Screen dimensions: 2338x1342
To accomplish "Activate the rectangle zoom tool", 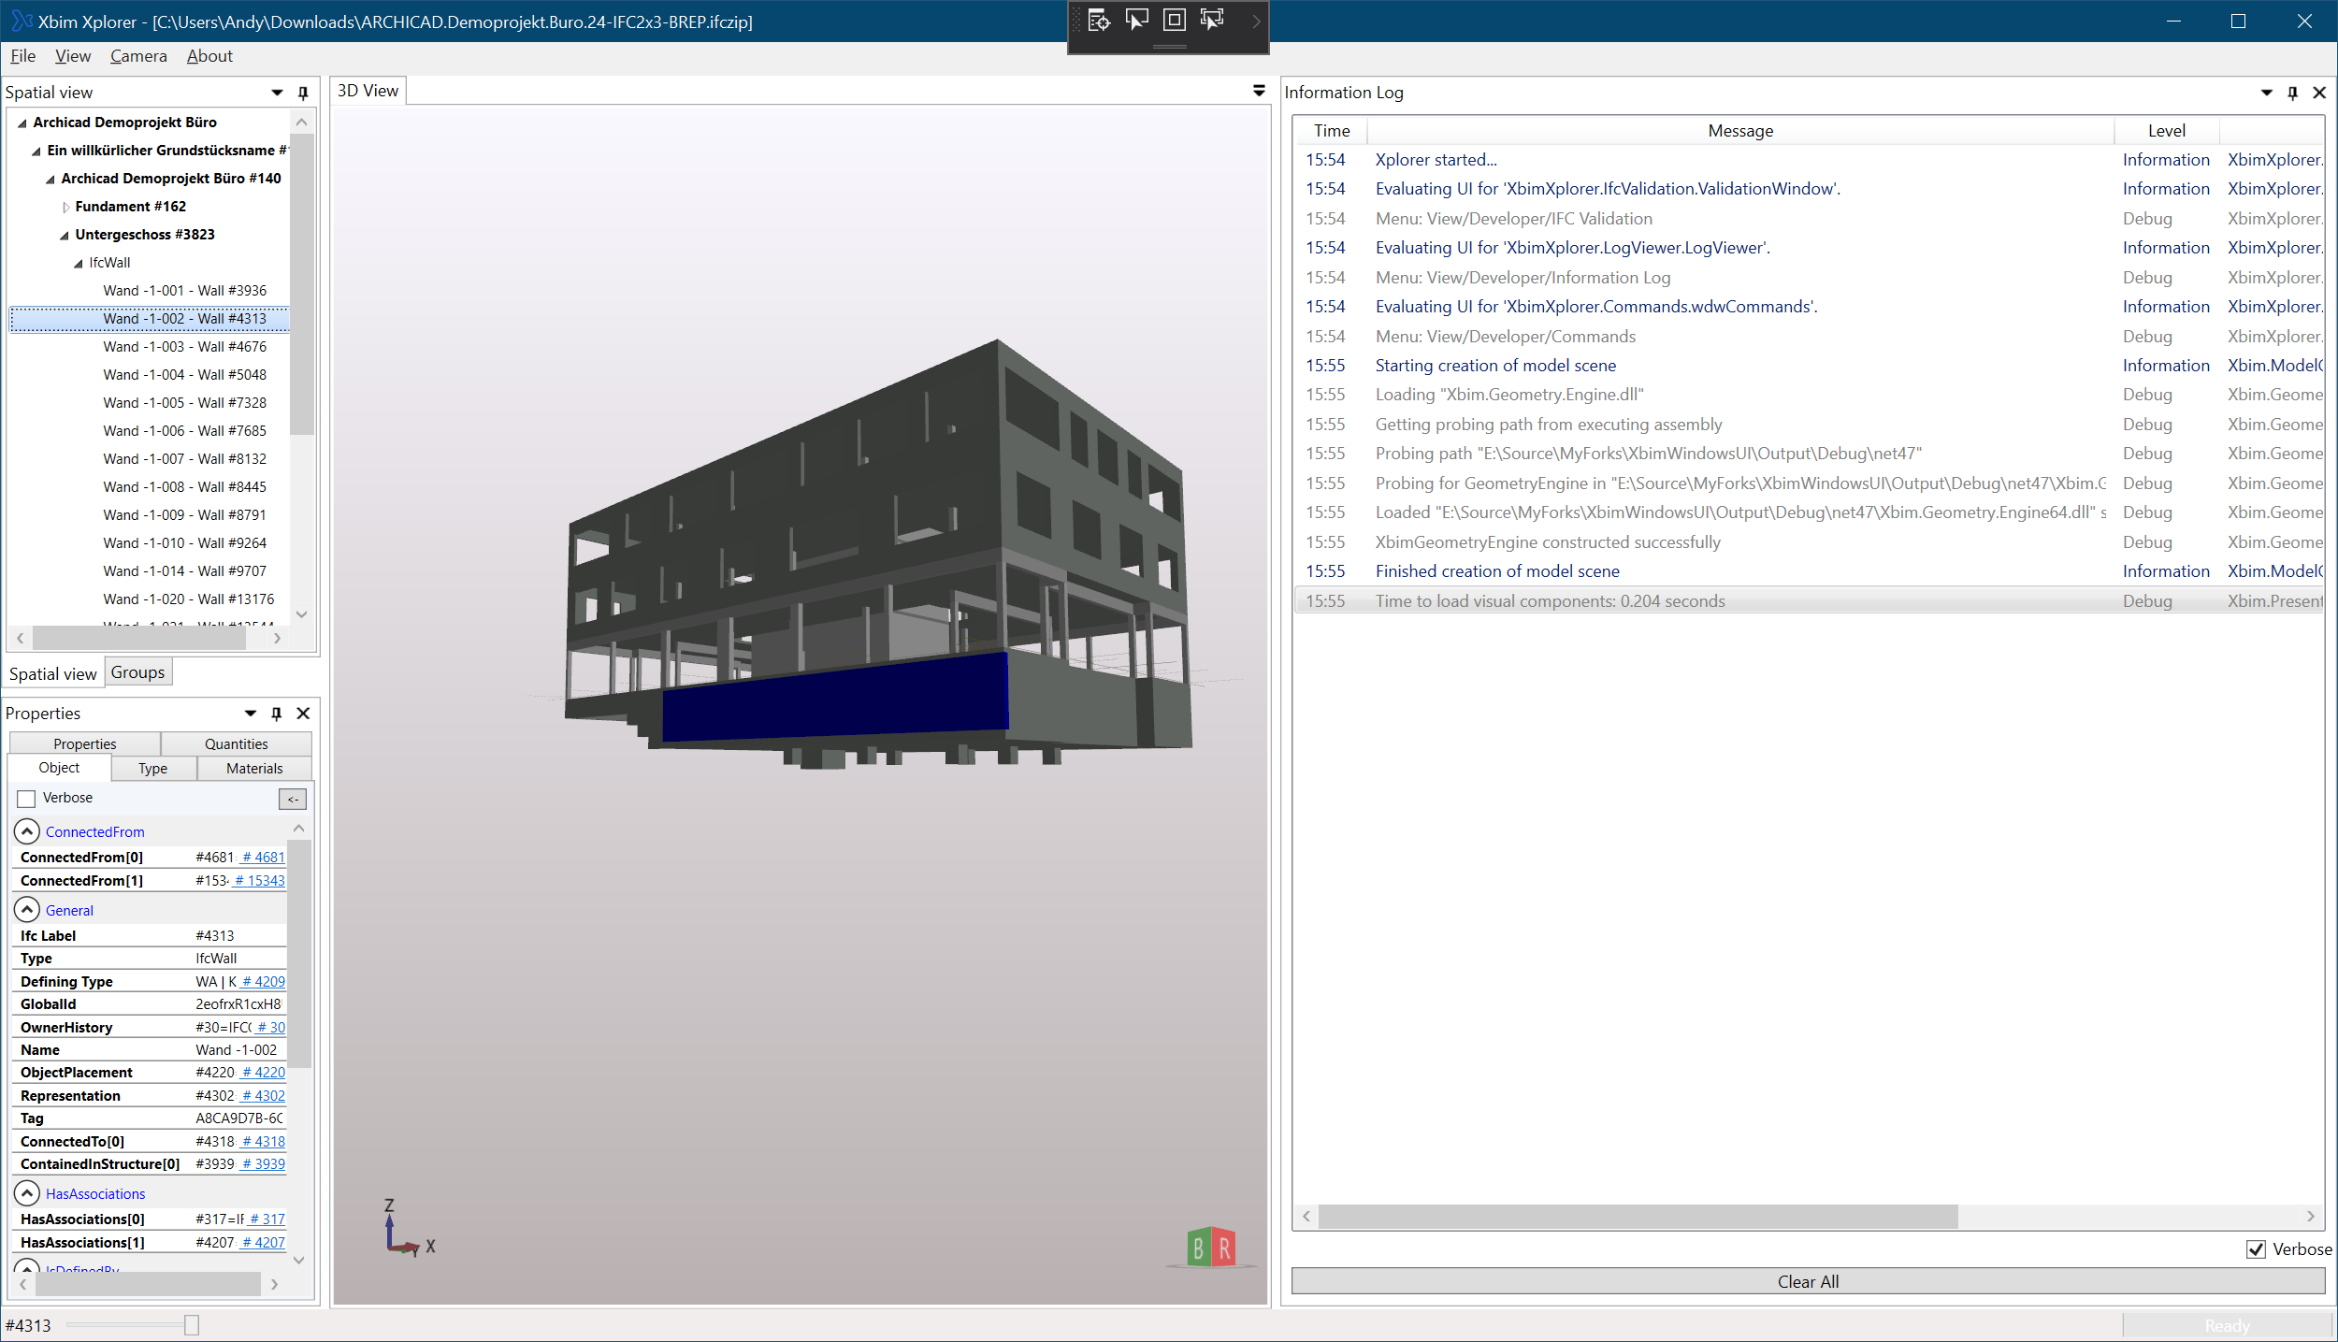I will coord(1174,21).
